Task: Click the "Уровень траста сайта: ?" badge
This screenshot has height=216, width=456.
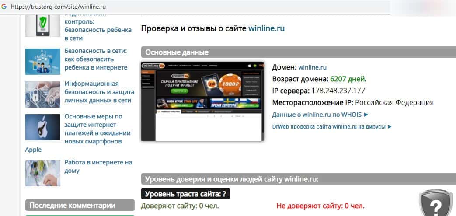Action: point(185,194)
